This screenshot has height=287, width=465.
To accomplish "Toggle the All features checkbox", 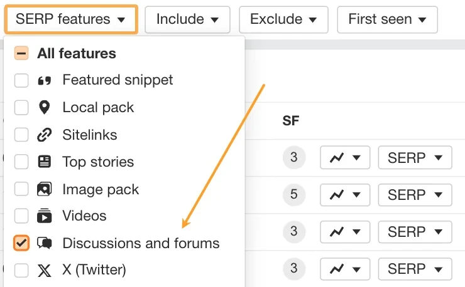I will pos(21,53).
